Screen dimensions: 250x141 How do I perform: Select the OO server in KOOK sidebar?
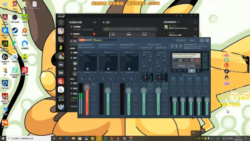61,65
